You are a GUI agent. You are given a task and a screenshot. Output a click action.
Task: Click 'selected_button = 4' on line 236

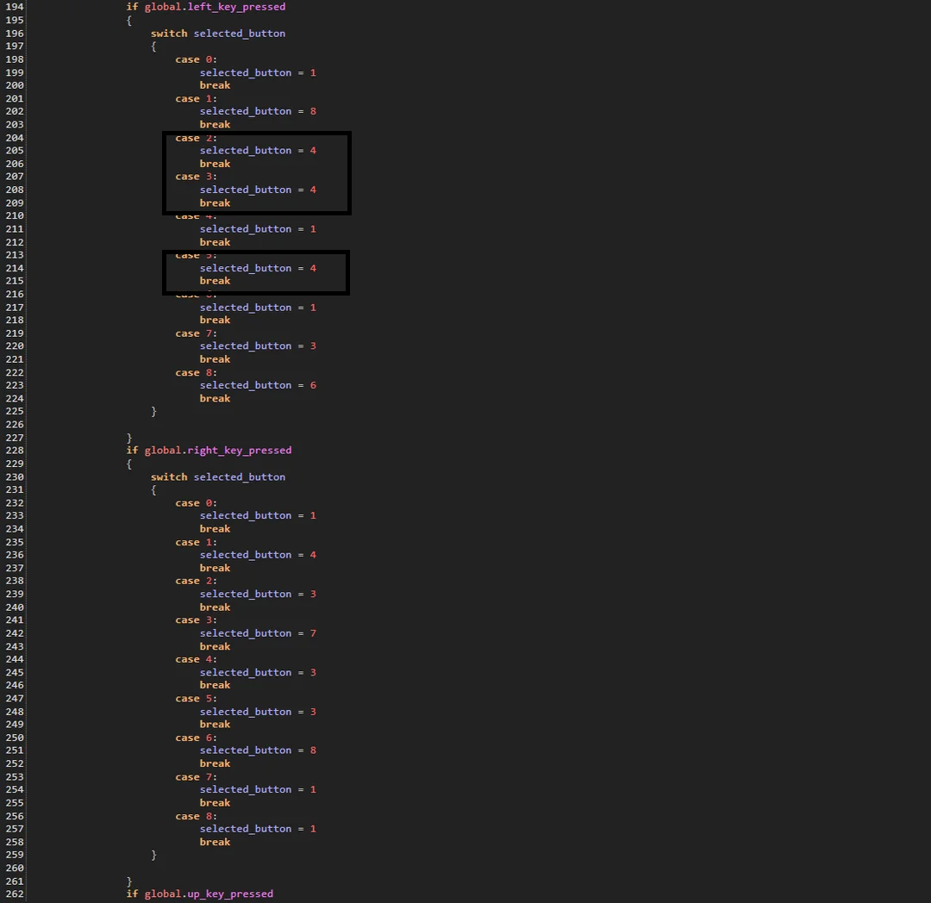click(x=258, y=555)
